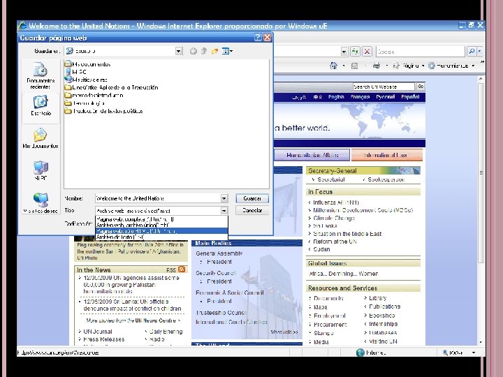Create a new folder in the save dialog
Image resolution: width=503 pixels, height=377 pixels.
coord(214,51)
